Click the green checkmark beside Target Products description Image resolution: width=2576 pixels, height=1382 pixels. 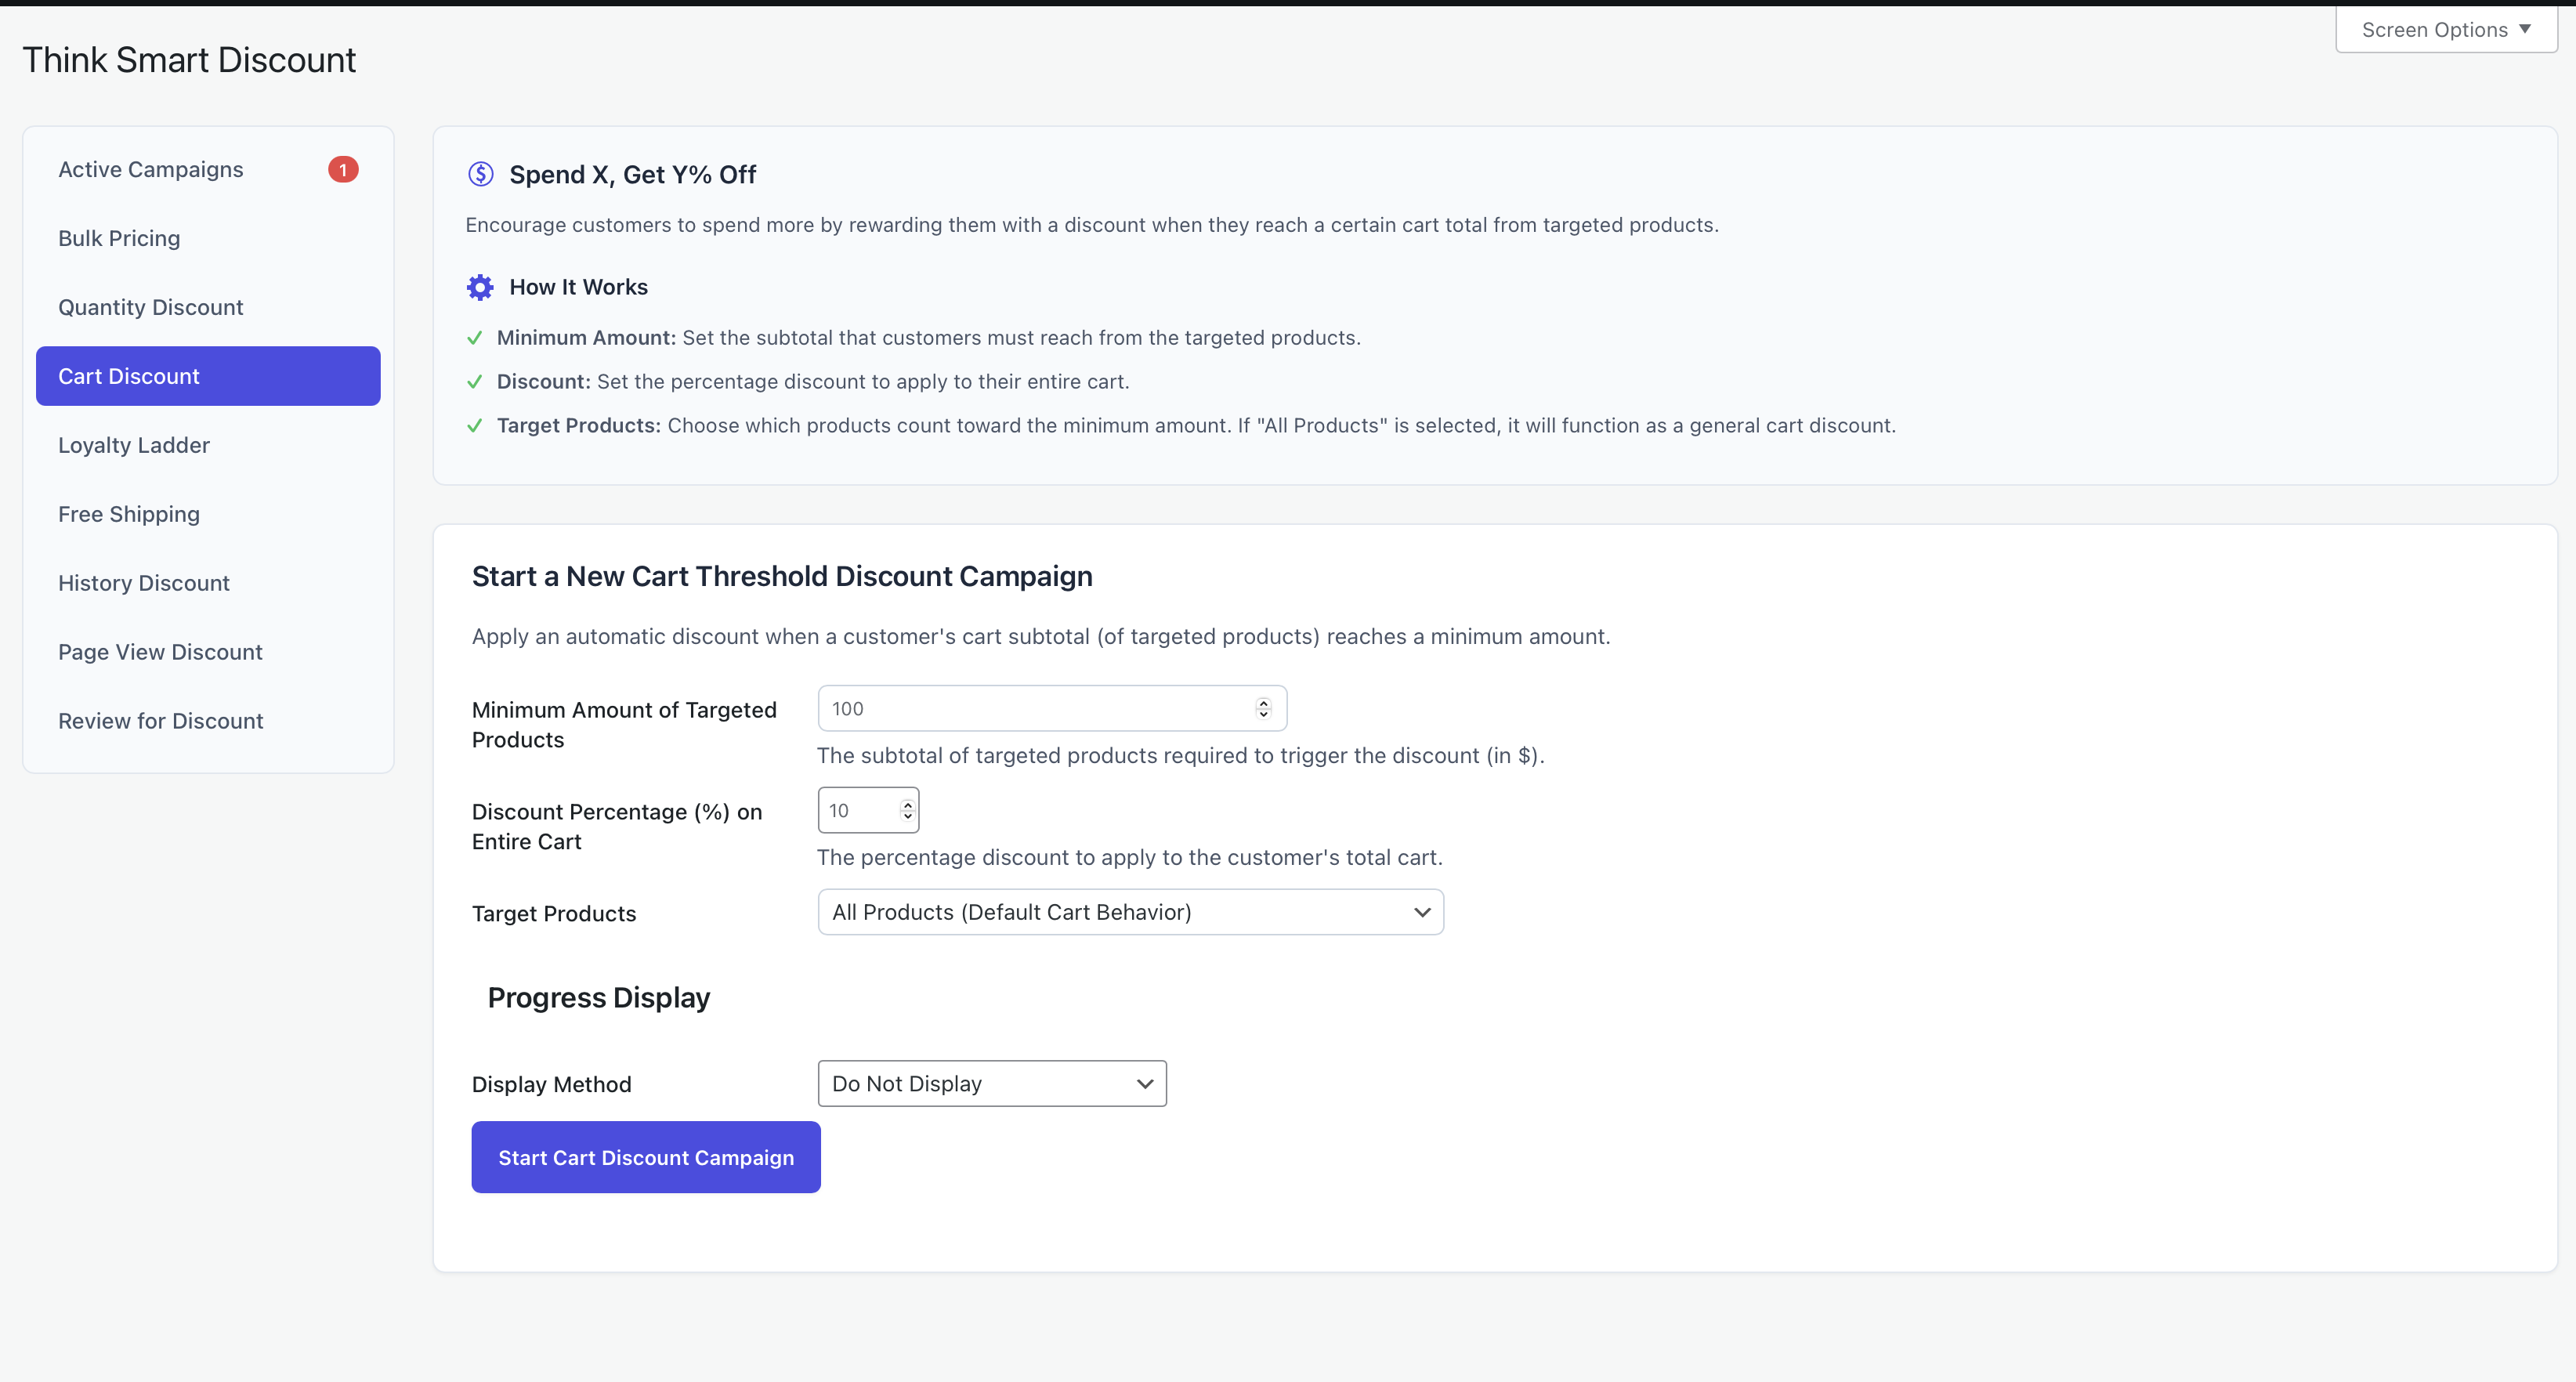point(475,426)
